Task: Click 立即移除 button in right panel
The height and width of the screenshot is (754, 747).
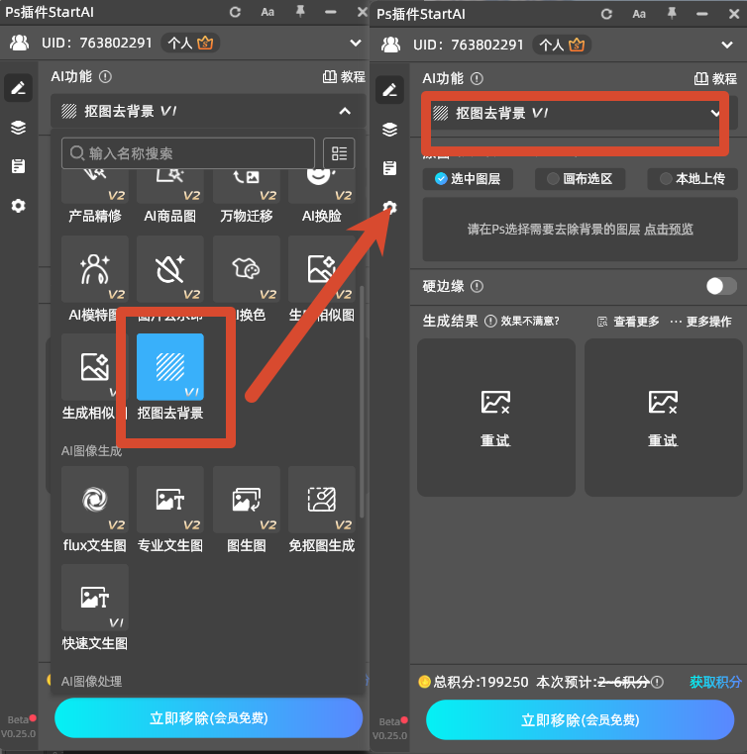Action: (580, 719)
